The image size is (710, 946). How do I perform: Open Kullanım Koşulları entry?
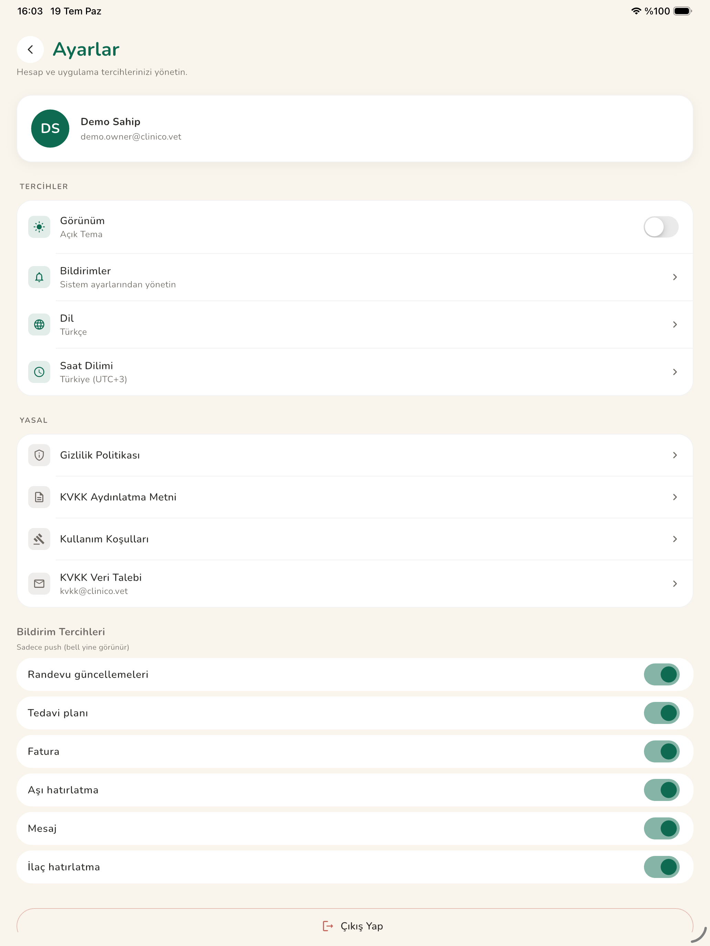pos(355,539)
